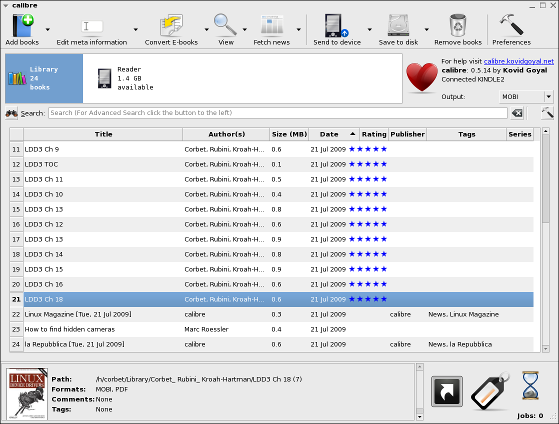559x424 pixels.
Task: Collapse the calibre window title triangle
Action: 5,5
